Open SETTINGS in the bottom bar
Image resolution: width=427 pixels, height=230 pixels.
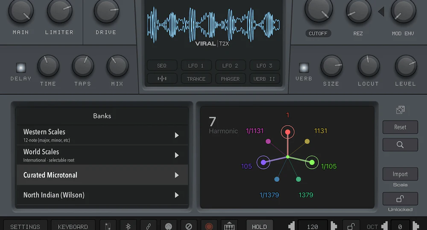click(x=25, y=226)
